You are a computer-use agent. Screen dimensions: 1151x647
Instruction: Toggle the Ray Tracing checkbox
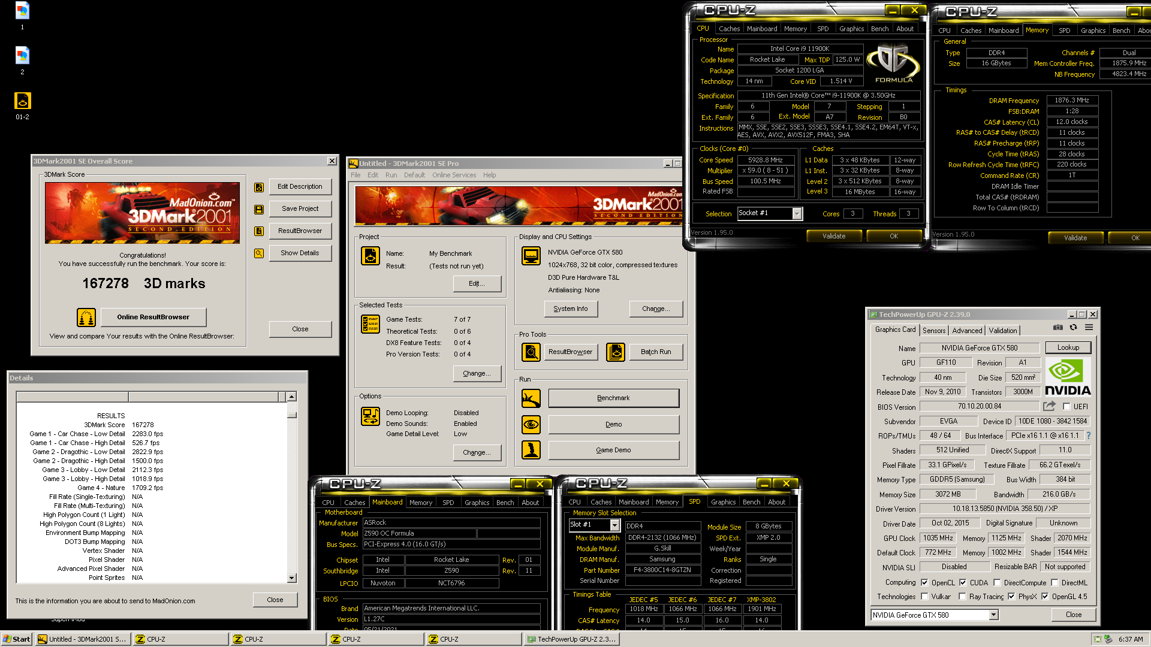962,596
